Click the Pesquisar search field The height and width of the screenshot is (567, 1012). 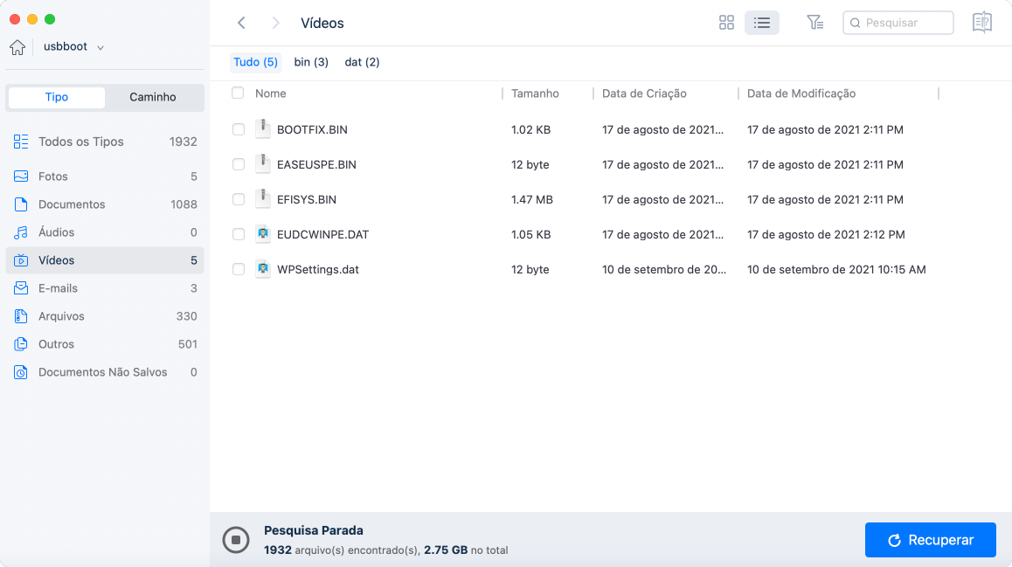tap(898, 23)
